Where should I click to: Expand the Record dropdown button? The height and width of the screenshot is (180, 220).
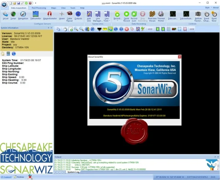point(117,16)
